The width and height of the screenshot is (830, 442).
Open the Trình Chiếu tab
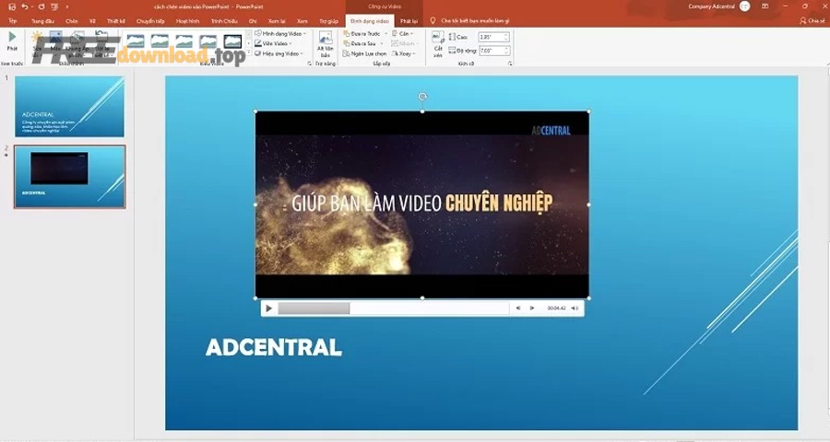224,21
